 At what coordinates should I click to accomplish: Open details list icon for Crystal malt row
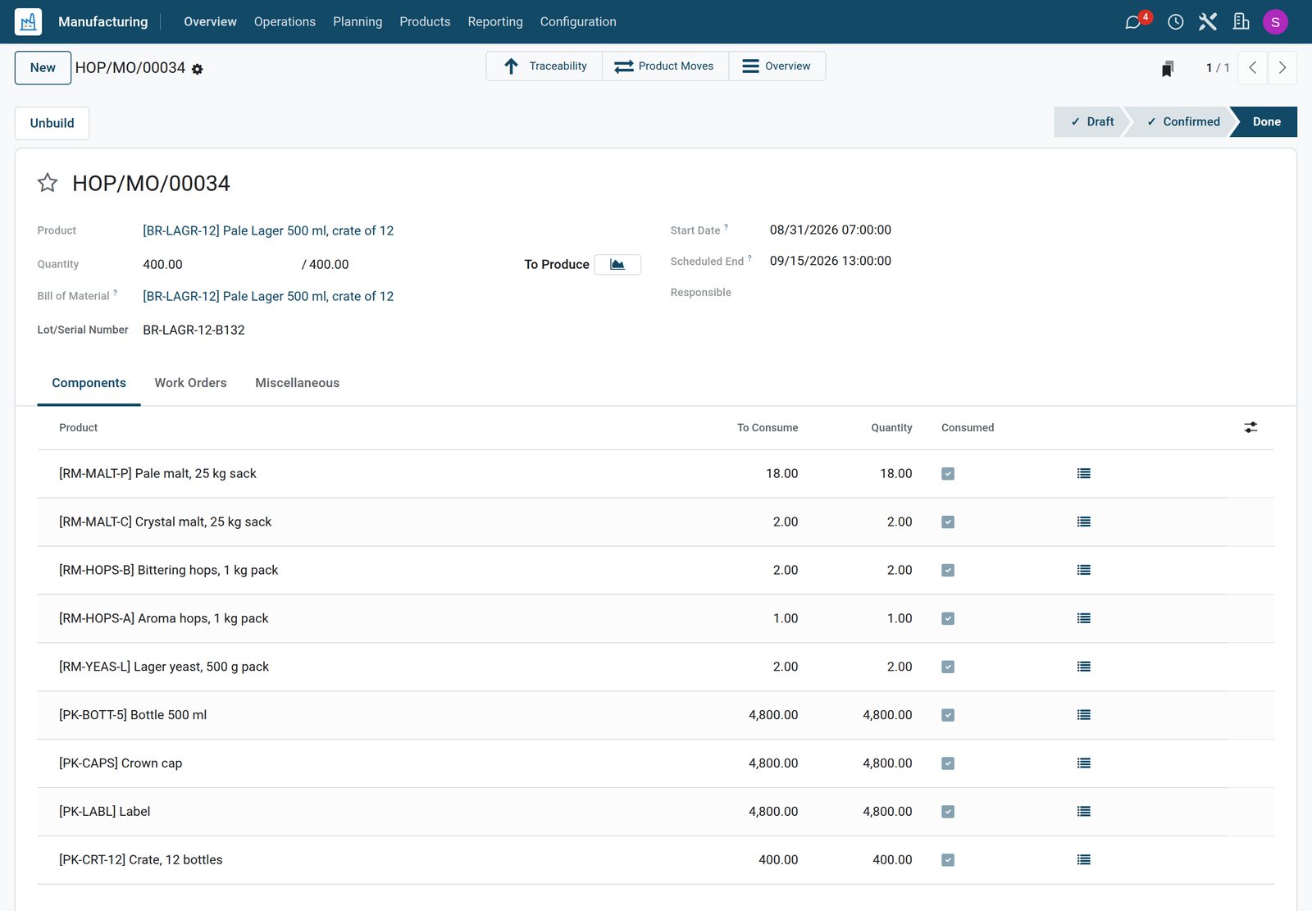coord(1084,522)
